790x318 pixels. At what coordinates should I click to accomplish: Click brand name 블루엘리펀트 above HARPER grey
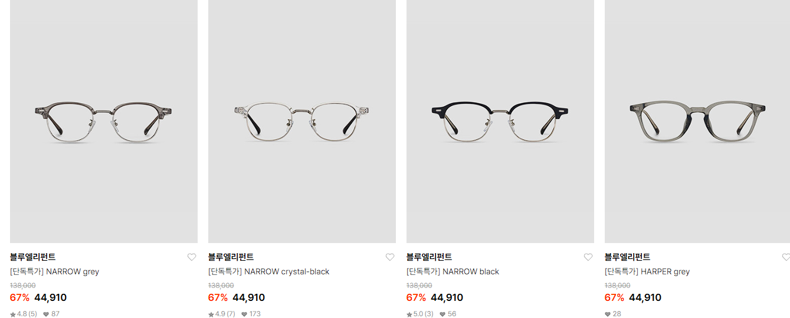pyautogui.click(x=628, y=257)
